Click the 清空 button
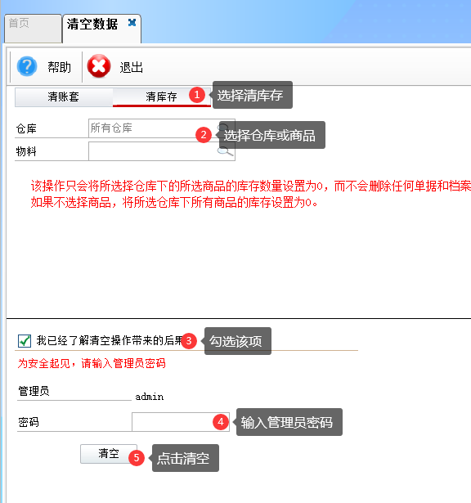Viewport: 471px width, 503px height. tap(109, 454)
